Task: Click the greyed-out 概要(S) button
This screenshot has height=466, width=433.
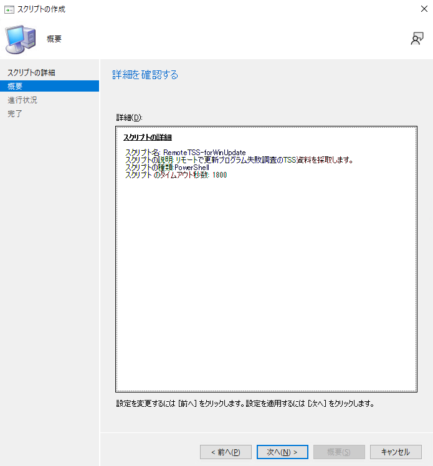Action: pos(338,452)
